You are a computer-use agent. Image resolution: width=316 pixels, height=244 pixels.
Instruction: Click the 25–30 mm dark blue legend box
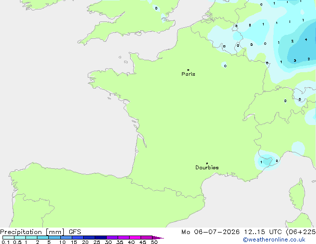pos(101,238)
